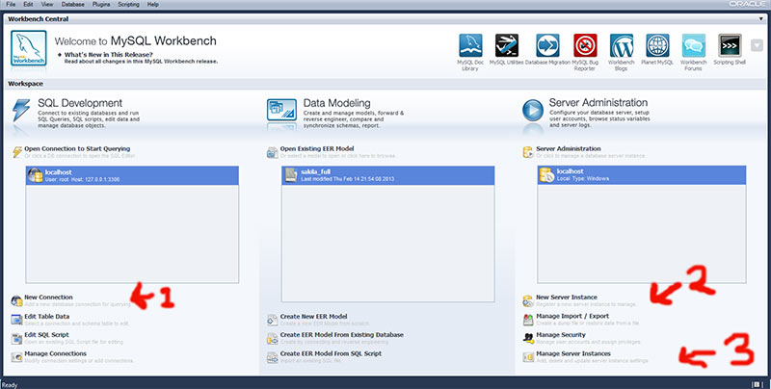The image size is (771, 389).
Task: Click Create EER Model From Existing Database icon
Action: pos(273,338)
